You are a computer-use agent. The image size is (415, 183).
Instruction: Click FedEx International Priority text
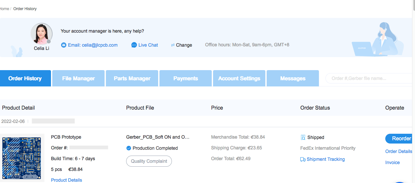coord(328,148)
